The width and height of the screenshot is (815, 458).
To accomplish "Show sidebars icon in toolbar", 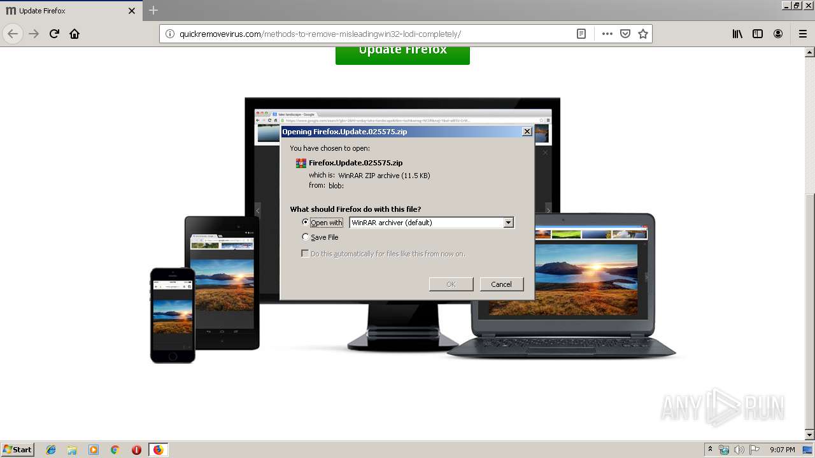I will (758, 34).
